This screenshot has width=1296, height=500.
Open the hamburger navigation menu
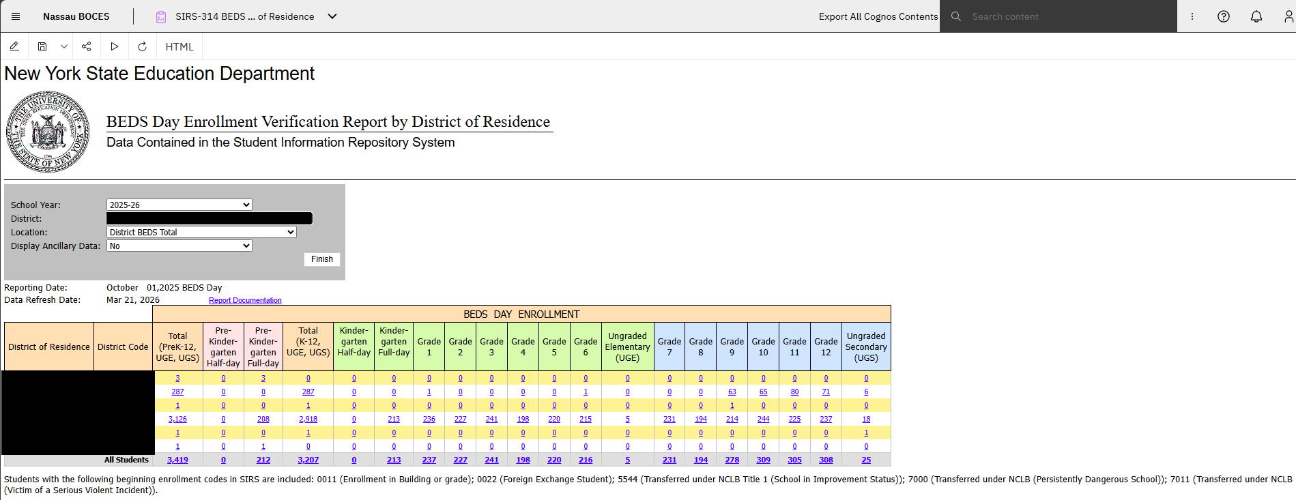[16, 16]
